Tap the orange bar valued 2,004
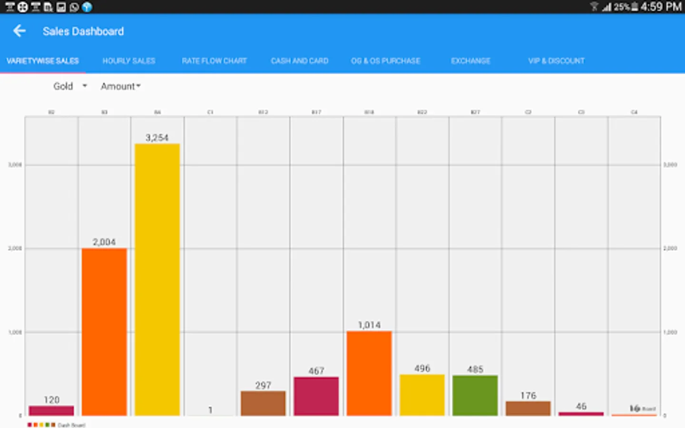Screen dimensions: 685x428 [104, 332]
